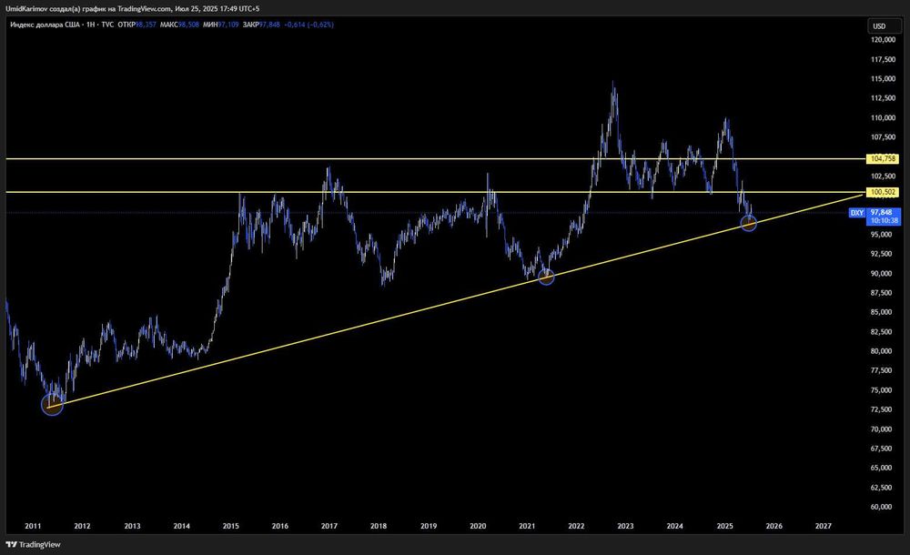Click the 2014 label on the time axis
This screenshot has width=910, height=555.
click(182, 526)
